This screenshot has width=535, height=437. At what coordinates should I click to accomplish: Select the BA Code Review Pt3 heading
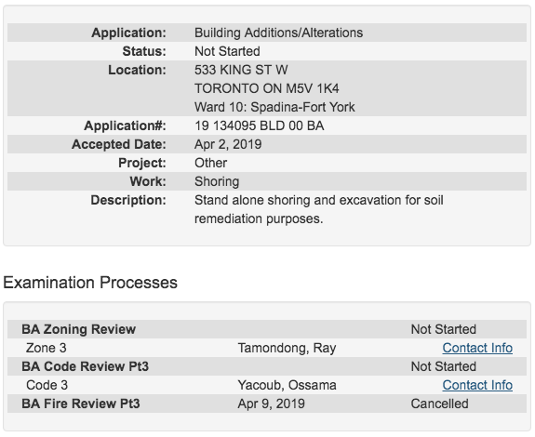[x=86, y=366]
